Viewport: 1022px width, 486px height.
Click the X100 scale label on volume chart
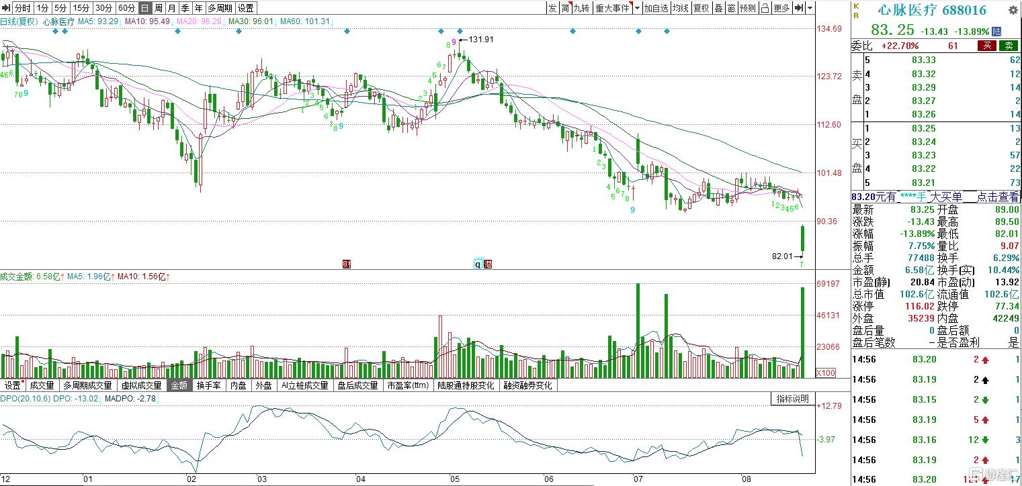pos(826,373)
